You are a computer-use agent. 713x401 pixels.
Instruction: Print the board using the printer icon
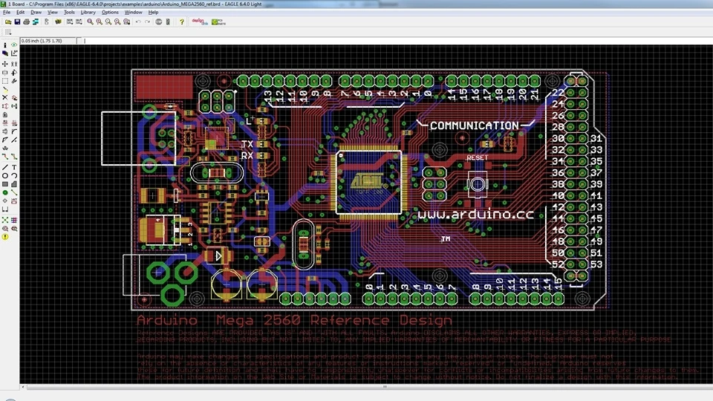27,22
